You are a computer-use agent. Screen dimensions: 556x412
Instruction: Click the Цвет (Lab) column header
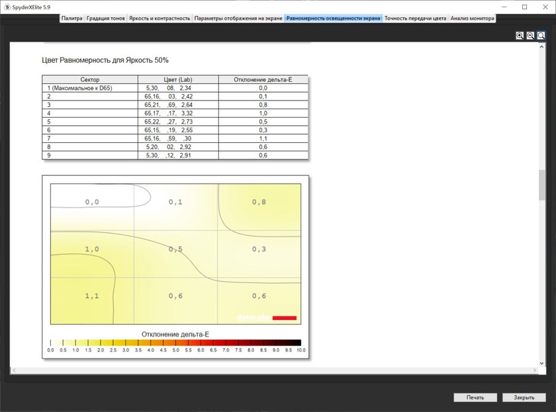[x=178, y=79]
